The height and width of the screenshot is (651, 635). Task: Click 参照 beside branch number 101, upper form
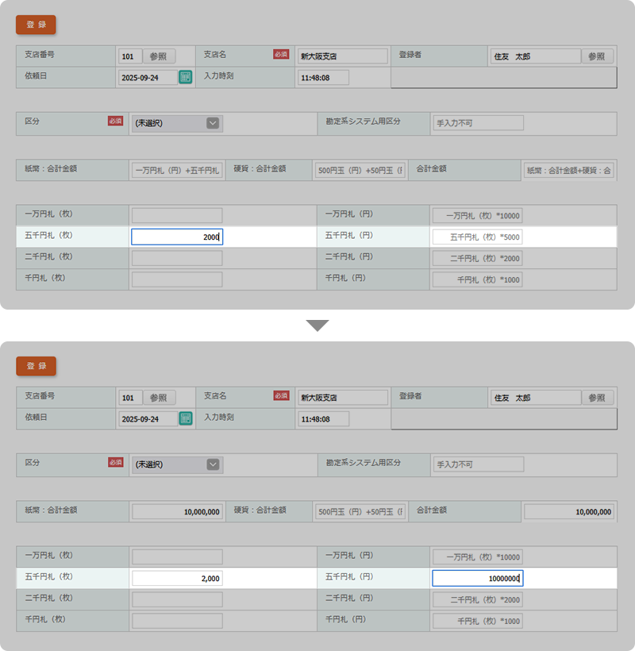point(159,56)
